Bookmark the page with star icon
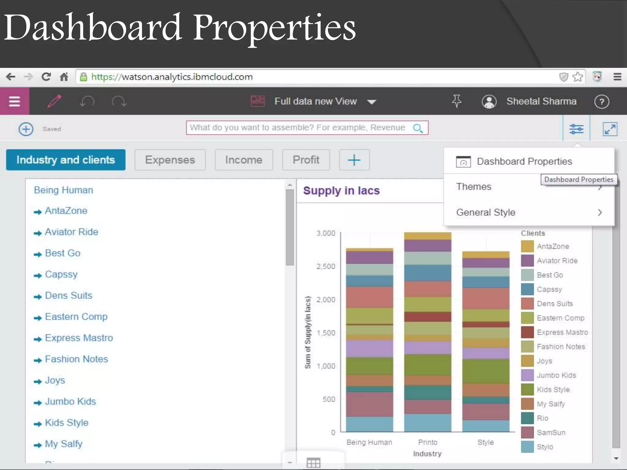 578,77
